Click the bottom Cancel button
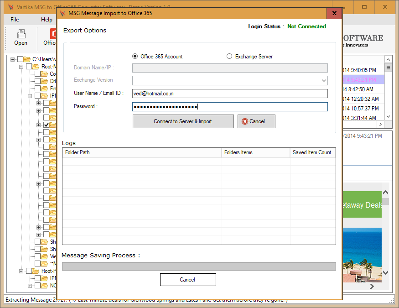 click(x=188, y=280)
